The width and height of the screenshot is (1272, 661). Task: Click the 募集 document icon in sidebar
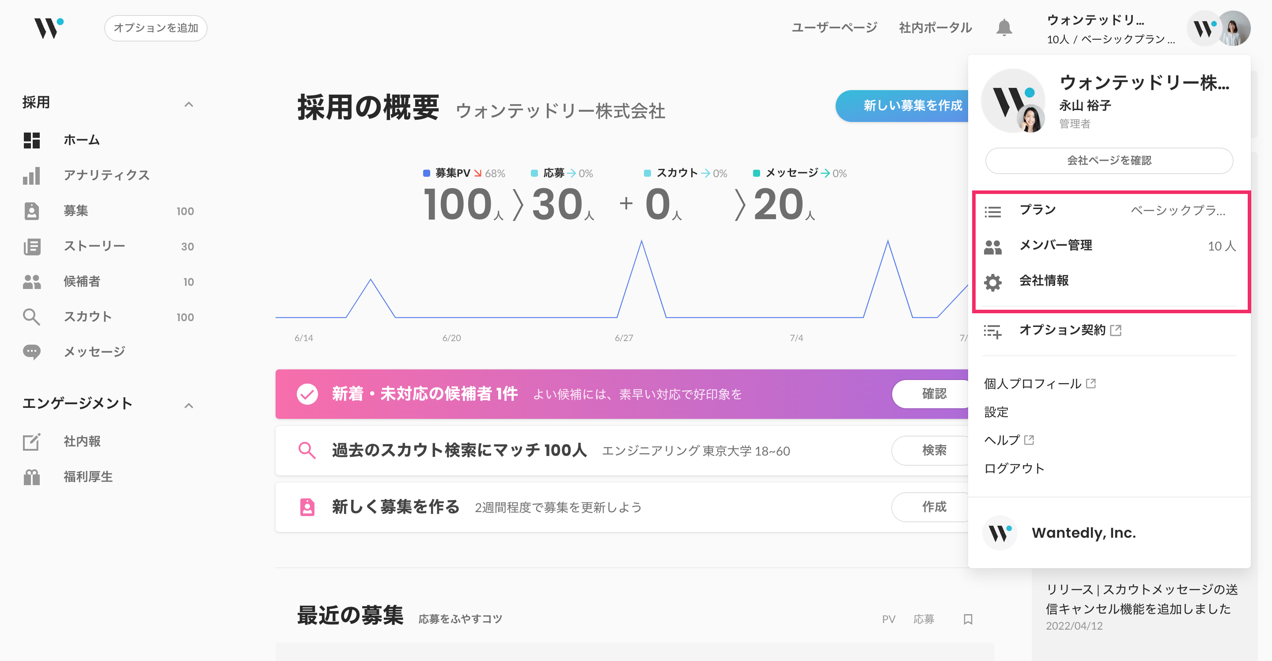[x=32, y=211]
